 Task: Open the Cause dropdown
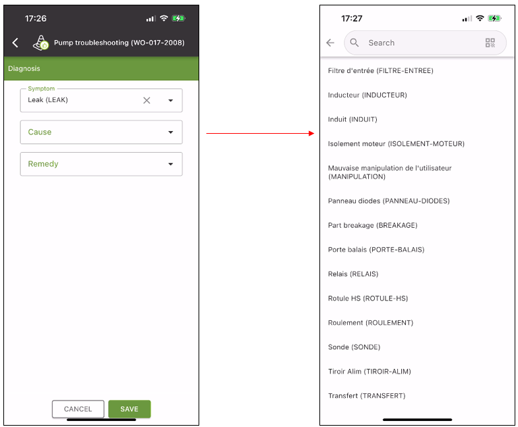[x=101, y=132]
